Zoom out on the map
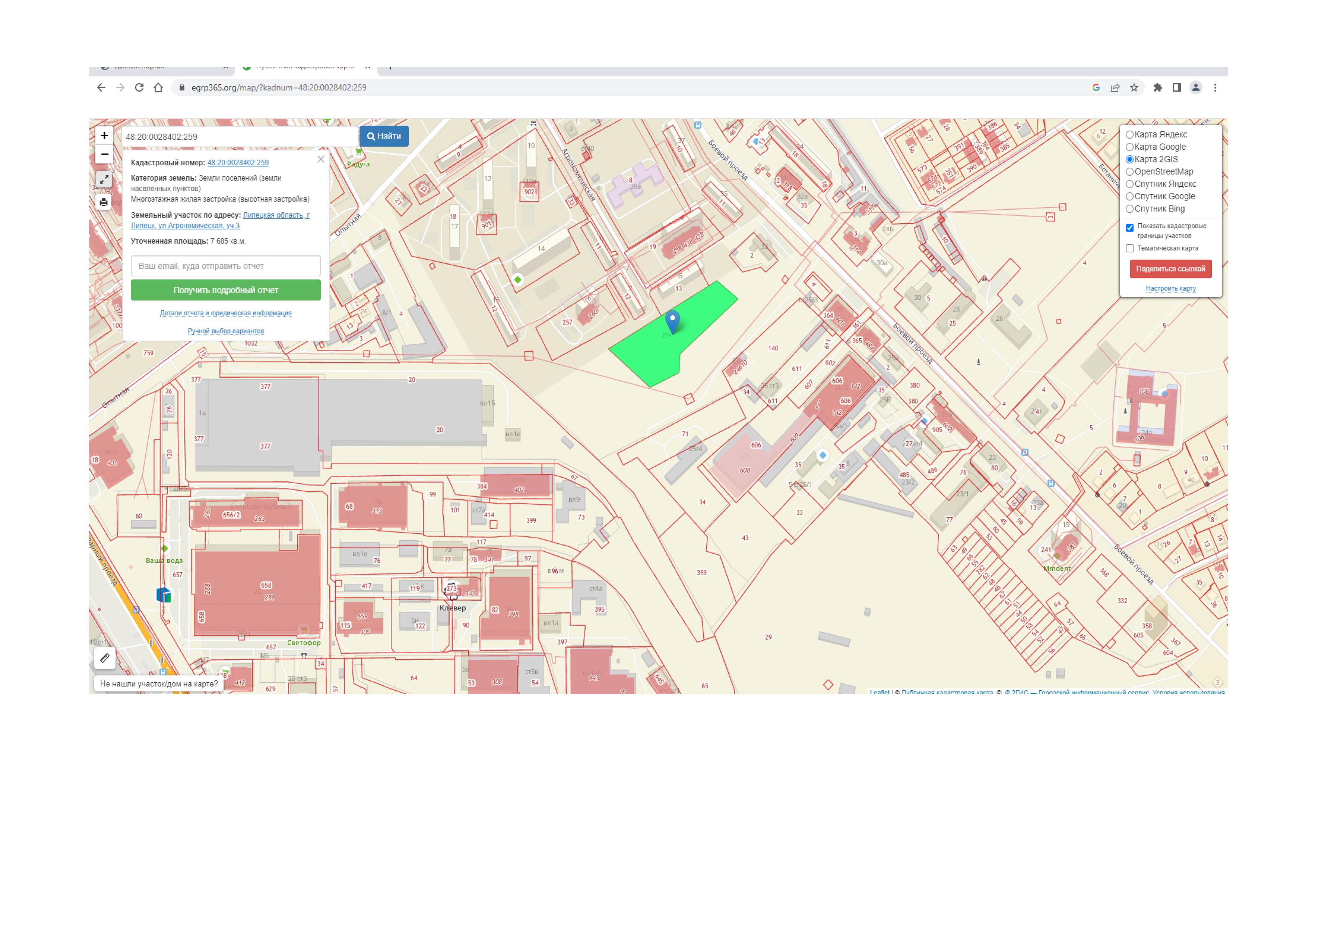The width and height of the screenshot is (1328, 939). [x=104, y=154]
